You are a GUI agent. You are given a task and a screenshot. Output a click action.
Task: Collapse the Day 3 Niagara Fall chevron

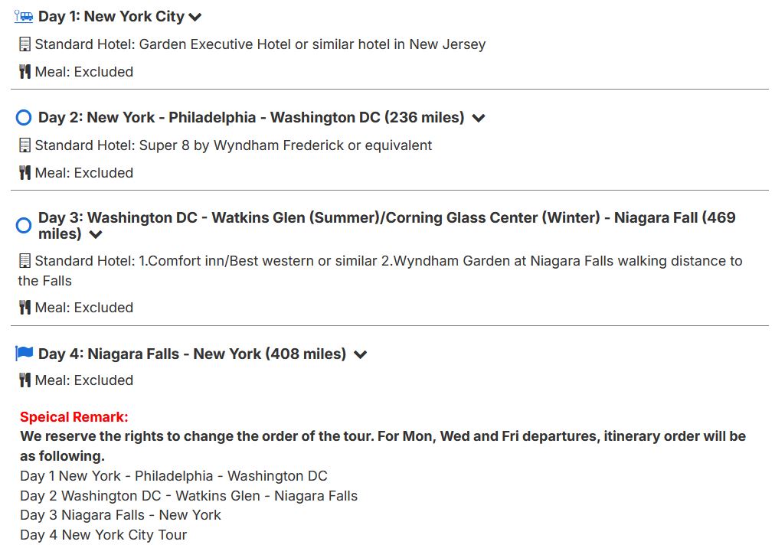96,234
